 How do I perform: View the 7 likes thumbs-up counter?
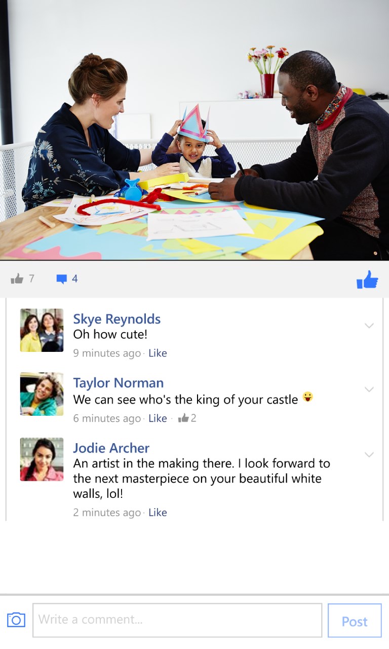click(22, 278)
